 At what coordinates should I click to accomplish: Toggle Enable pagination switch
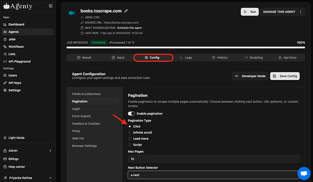(132, 113)
